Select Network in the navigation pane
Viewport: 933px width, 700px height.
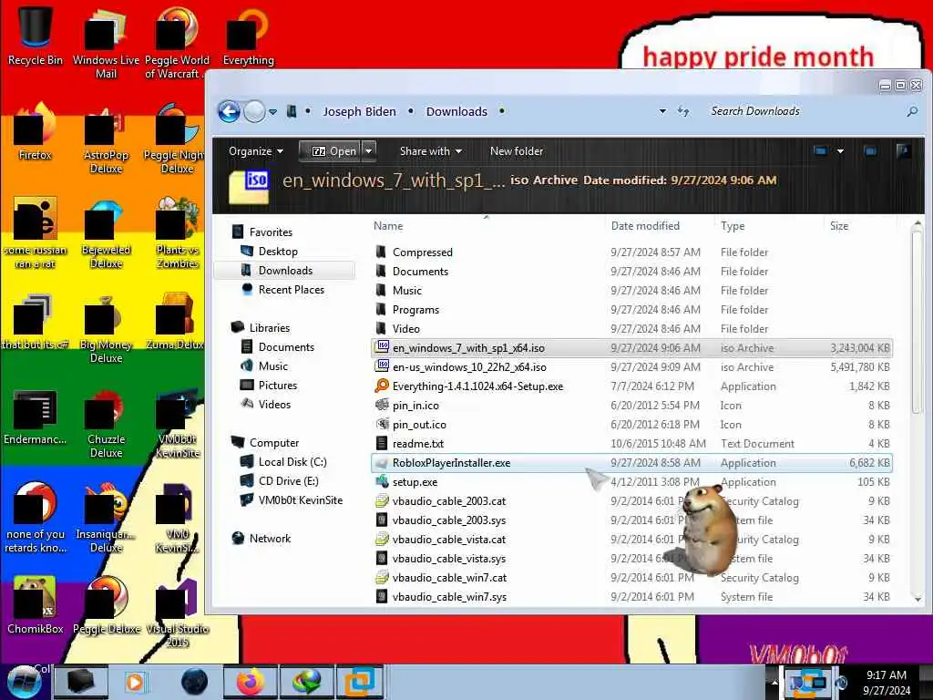click(270, 538)
